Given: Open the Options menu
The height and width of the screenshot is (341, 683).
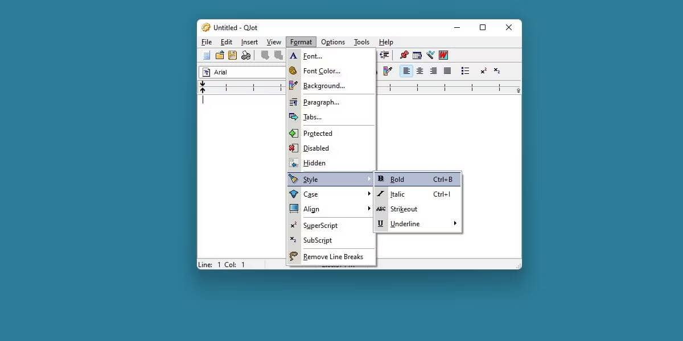Looking at the screenshot, I should coord(333,42).
